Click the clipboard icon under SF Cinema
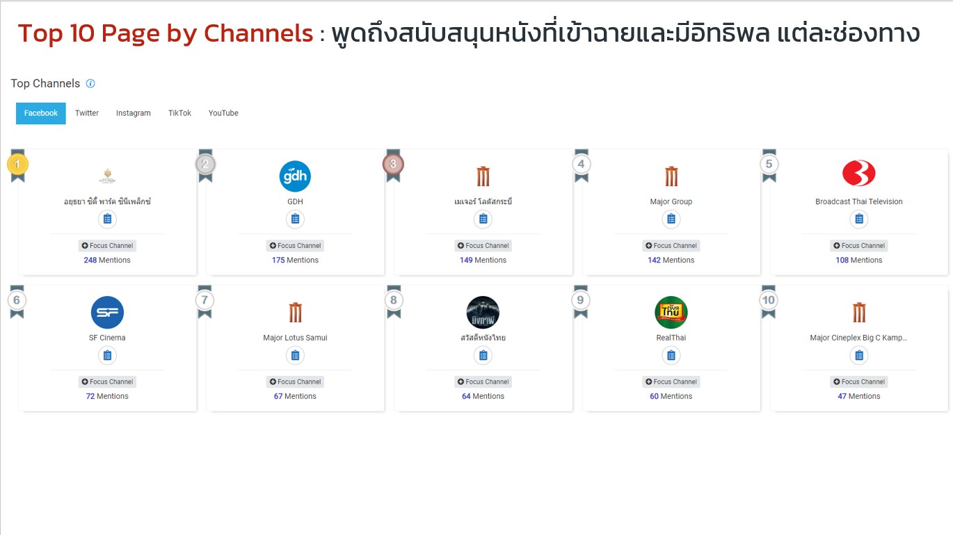The image size is (953, 535). tap(107, 356)
